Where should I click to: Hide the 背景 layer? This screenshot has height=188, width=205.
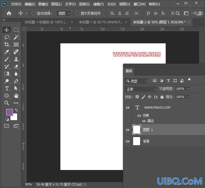(x=127, y=141)
